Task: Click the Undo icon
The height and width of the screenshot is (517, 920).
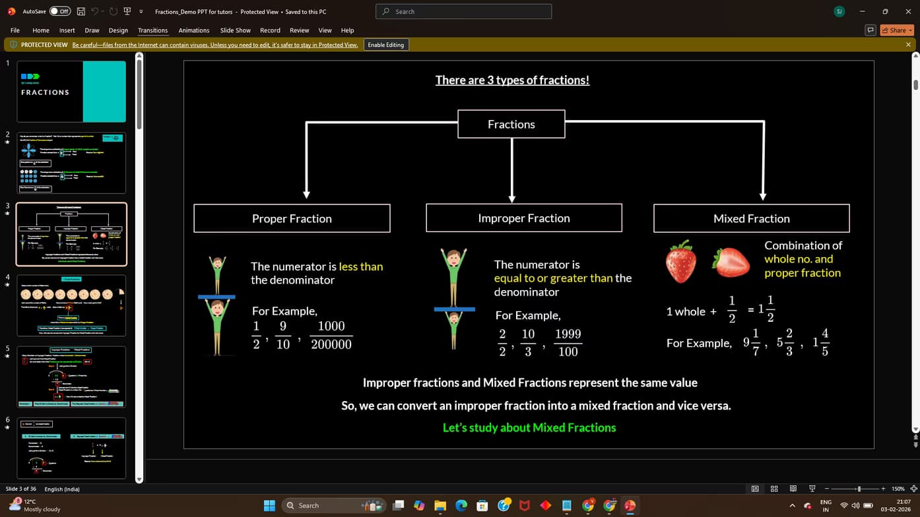Action: [96, 11]
